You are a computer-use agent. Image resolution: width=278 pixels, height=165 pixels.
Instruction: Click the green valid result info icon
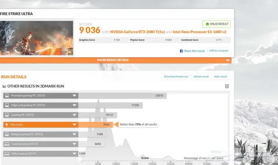coord(207,24)
